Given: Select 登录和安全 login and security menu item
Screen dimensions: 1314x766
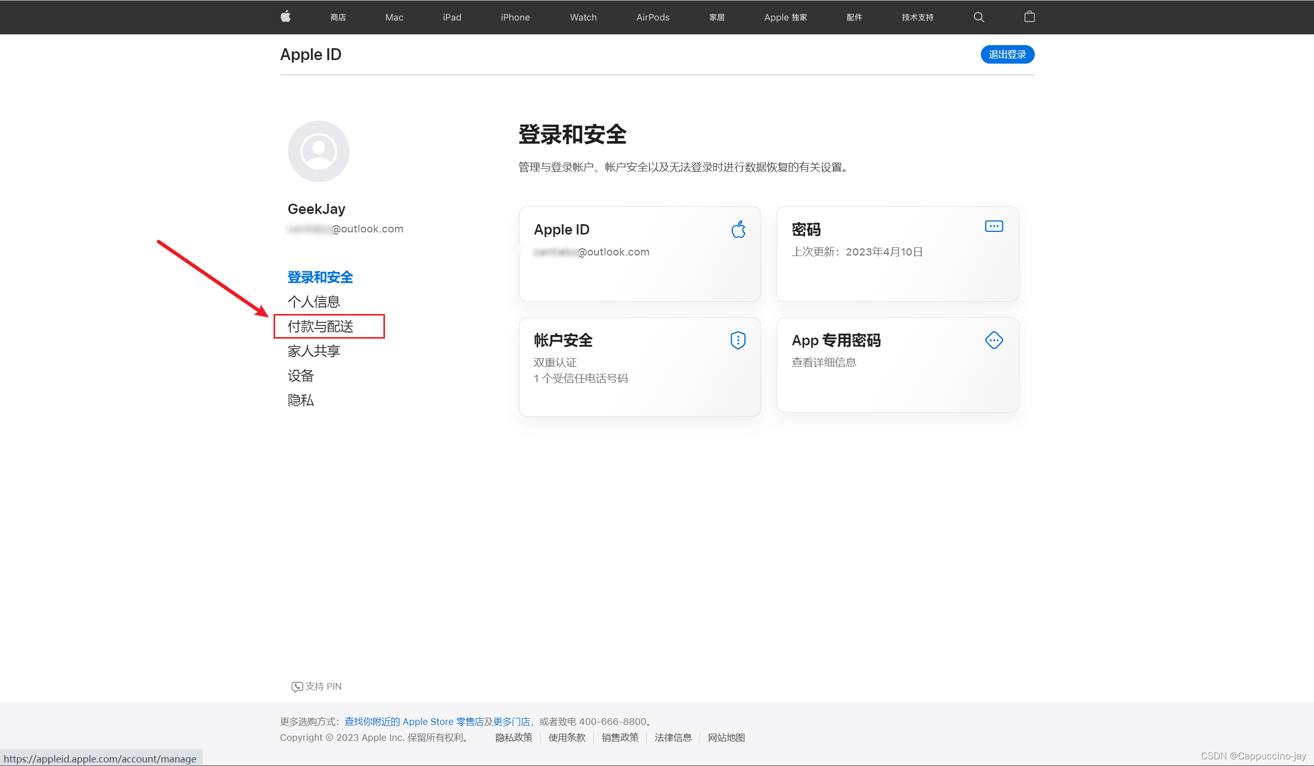Looking at the screenshot, I should tap(321, 277).
